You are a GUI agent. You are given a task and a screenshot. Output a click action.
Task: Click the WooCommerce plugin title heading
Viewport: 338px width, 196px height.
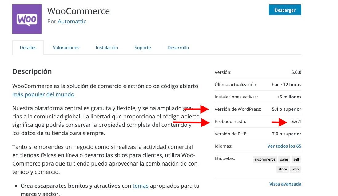click(78, 11)
